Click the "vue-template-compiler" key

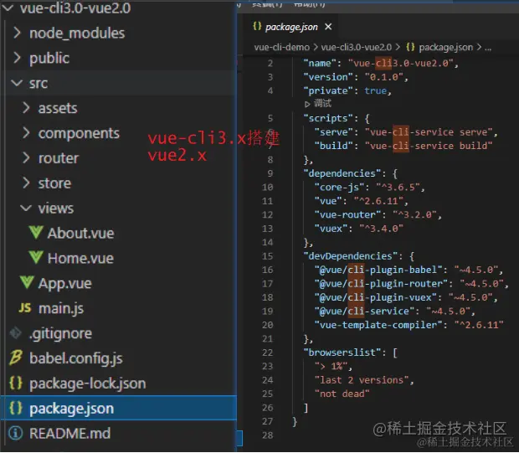pos(378,325)
